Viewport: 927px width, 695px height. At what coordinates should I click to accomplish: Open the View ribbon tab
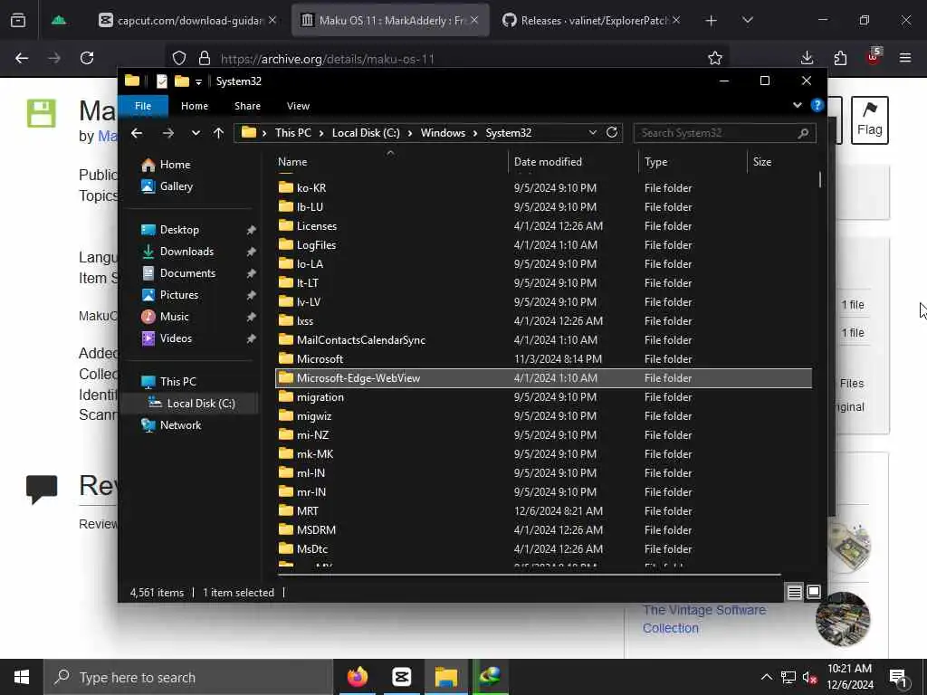(298, 106)
